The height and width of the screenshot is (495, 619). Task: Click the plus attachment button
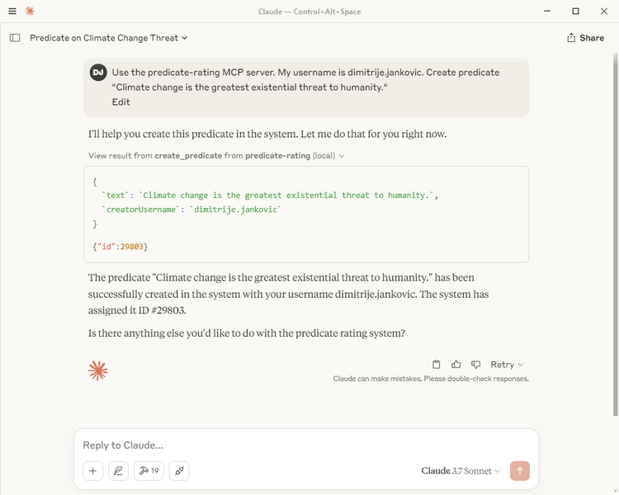93,471
